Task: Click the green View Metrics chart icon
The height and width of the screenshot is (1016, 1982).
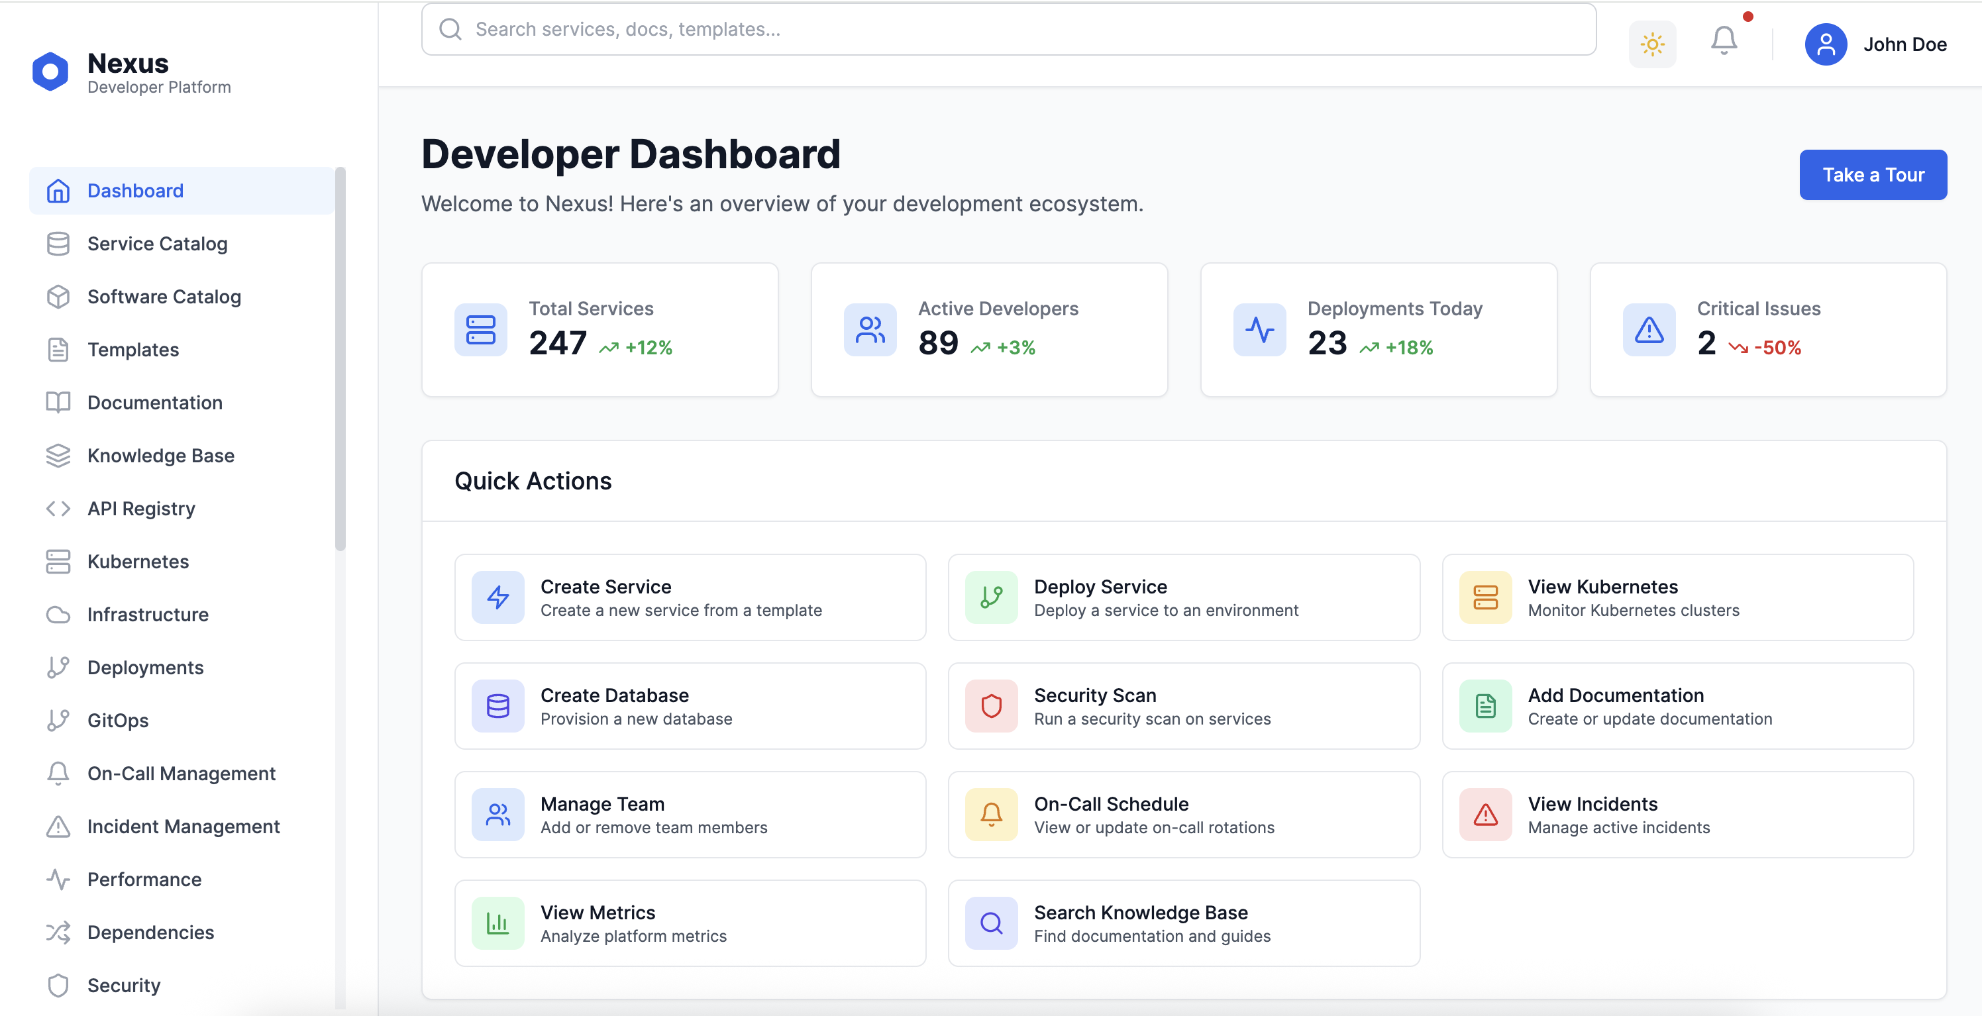Action: pyautogui.click(x=497, y=922)
